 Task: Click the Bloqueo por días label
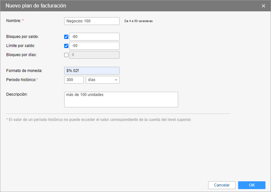click(x=21, y=55)
